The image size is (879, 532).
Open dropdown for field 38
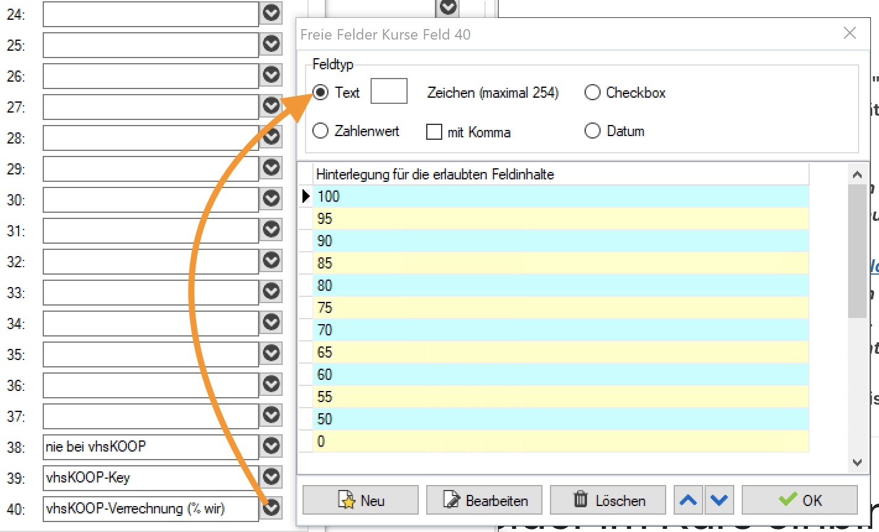[271, 445]
